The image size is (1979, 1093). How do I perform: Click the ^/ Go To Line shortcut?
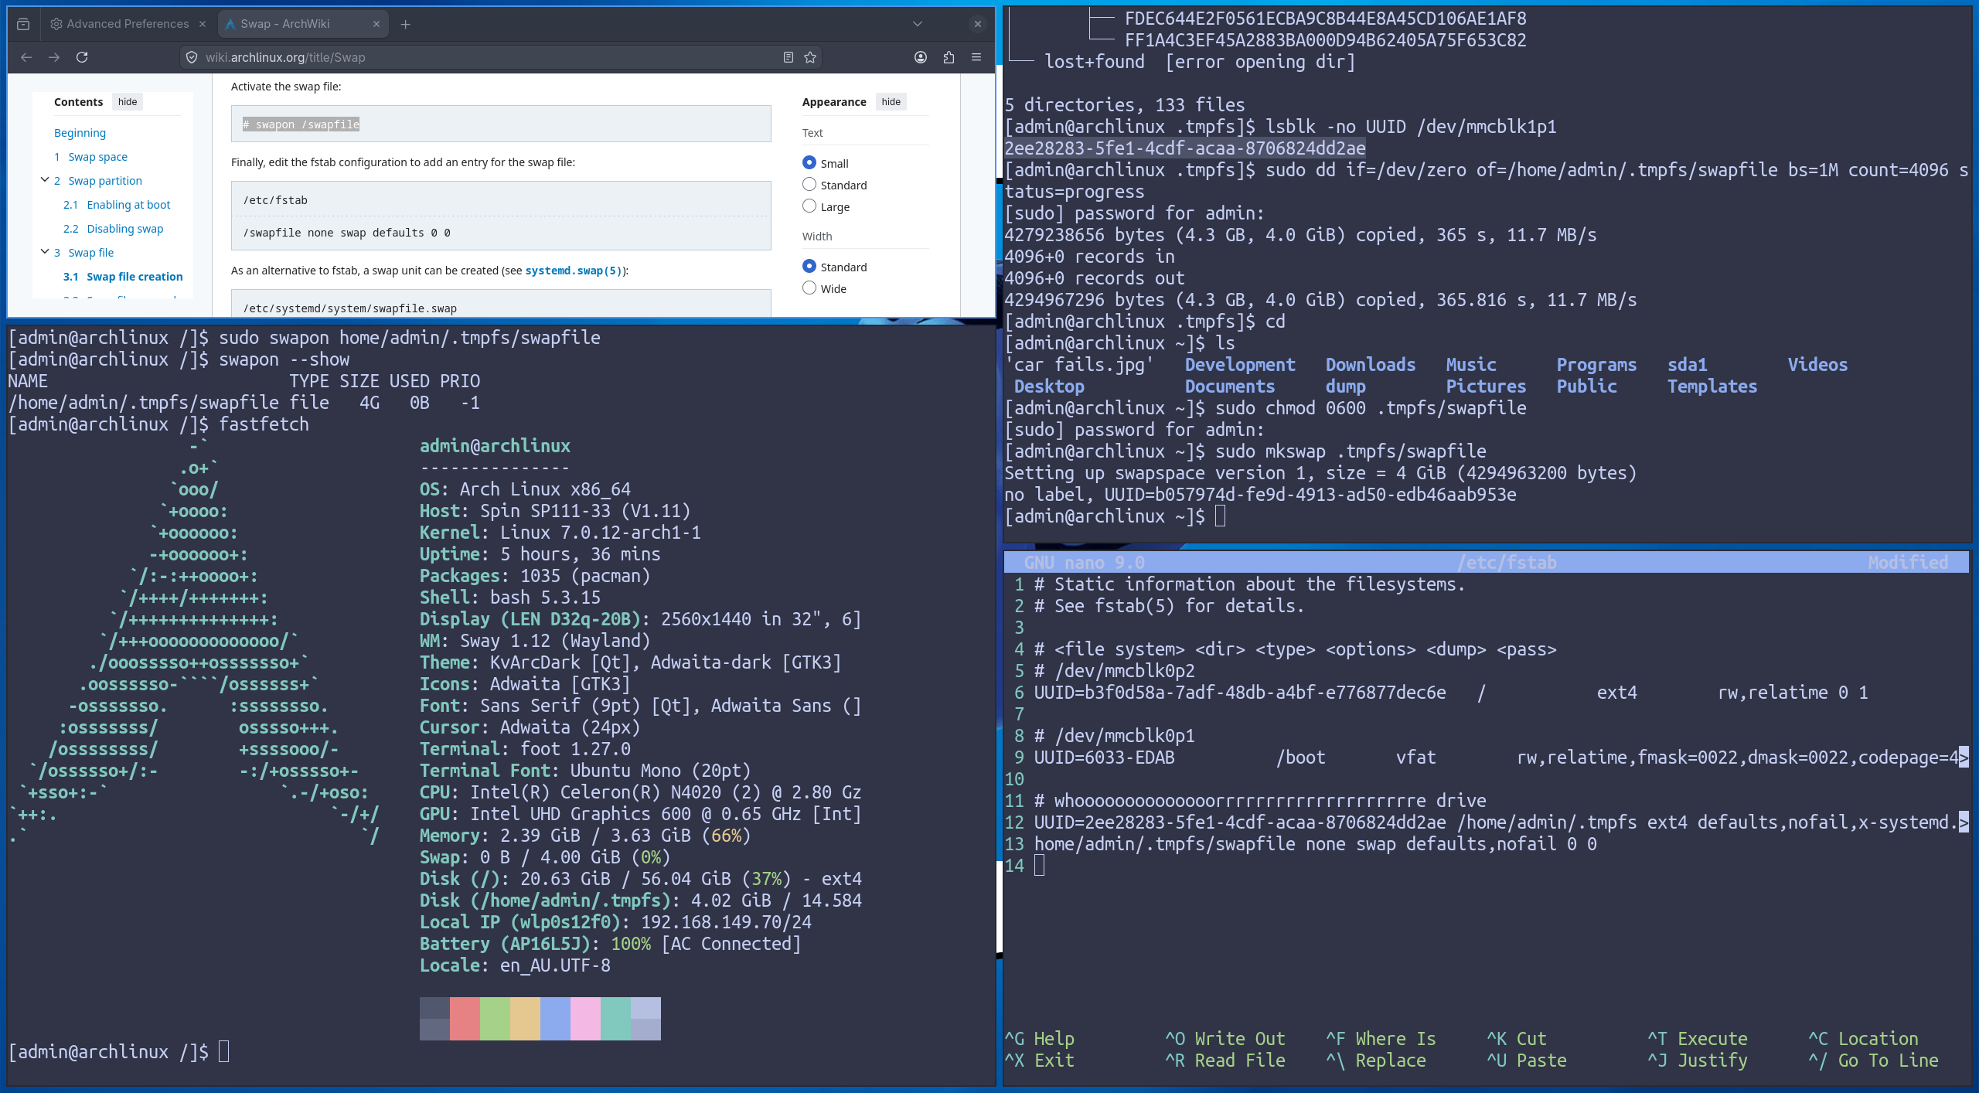(x=1874, y=1061)
